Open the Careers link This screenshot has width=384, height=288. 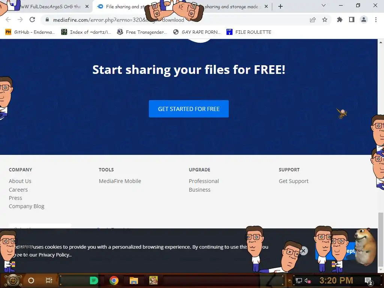point(18,189)
